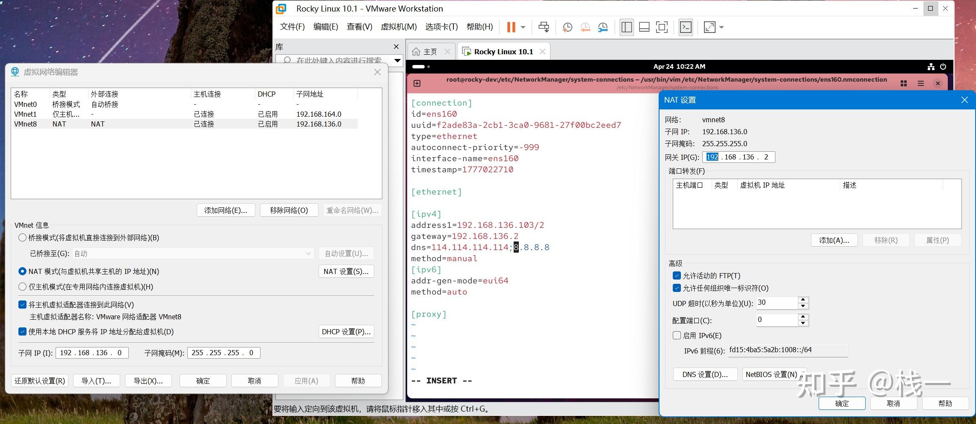This screenshot has height=424, width=976.
Task: Open the terminal hamburger menu
Action: (x=921, y=83)
